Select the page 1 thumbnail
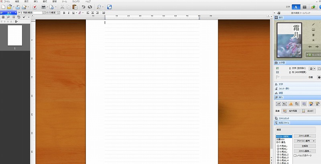This screenshot has width=321, height=164. [14, 36]
